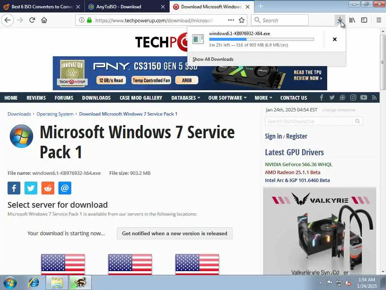Open Windows Explorer from the taskbar
The height and width of the screenshot is (290, 386).
57,282
